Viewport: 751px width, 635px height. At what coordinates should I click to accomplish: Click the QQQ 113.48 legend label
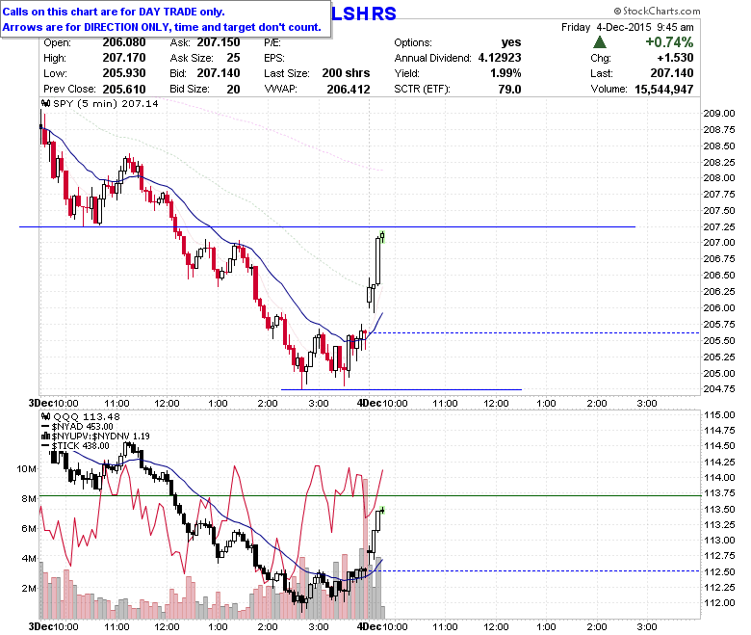tap(87, 416)
